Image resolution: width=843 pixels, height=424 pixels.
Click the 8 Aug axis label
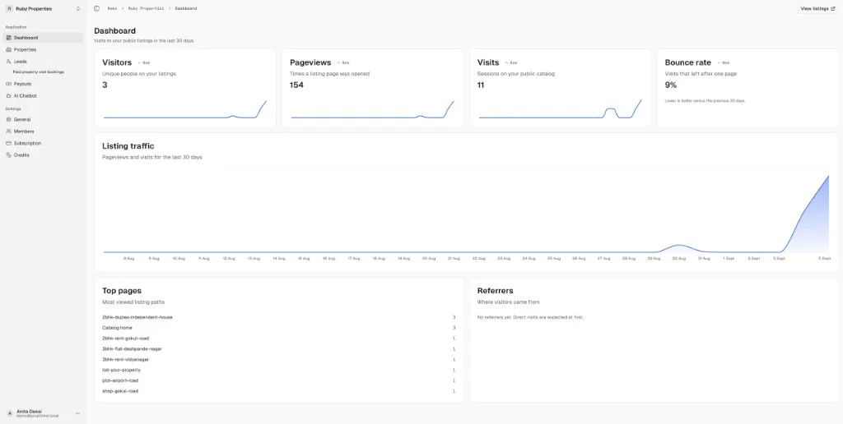(128, 258)
